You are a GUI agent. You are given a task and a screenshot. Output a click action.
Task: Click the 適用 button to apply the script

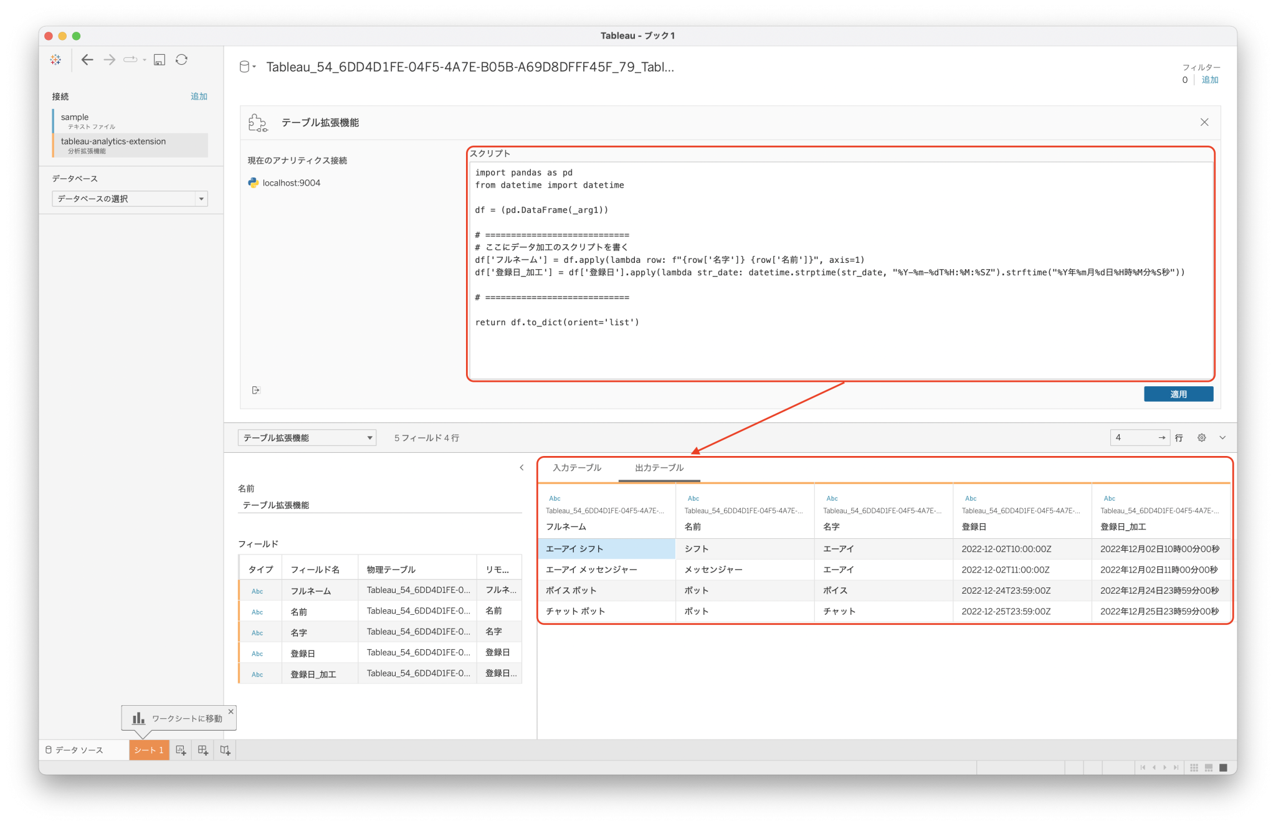point(1178,393)
